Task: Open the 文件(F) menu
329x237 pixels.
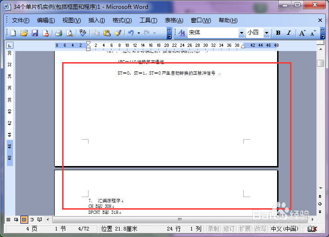Action: coord(20,20)
